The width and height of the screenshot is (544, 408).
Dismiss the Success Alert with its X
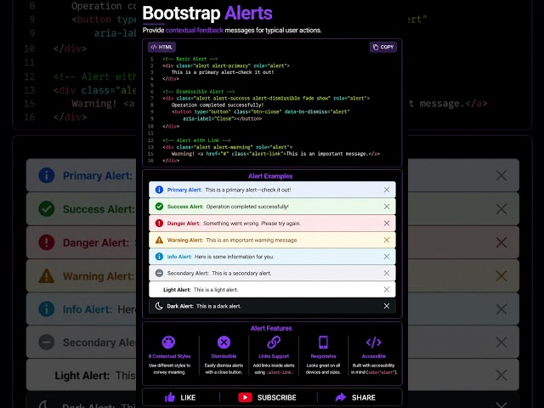pyautogui.click(x=387, y=207)
